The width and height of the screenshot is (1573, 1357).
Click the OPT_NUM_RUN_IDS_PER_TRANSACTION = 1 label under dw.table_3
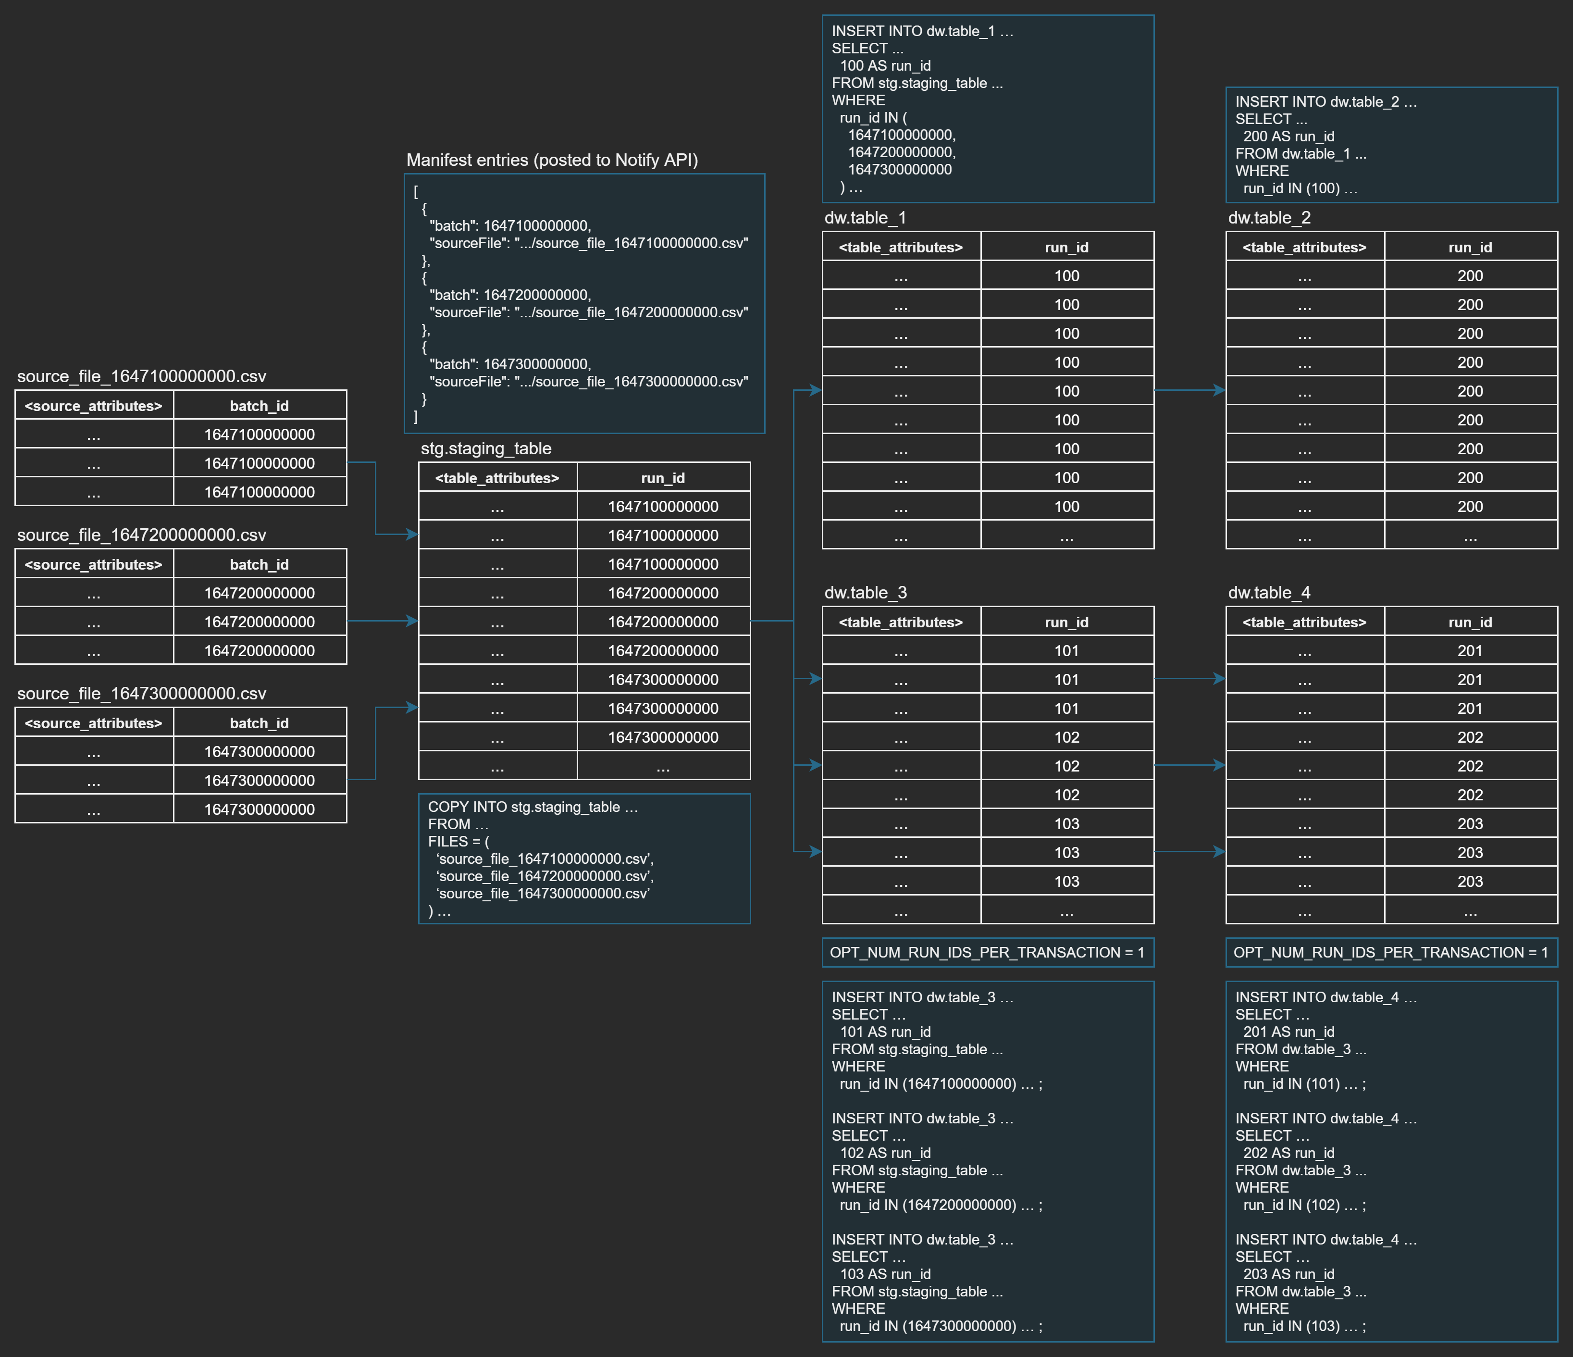pos(989,952)
